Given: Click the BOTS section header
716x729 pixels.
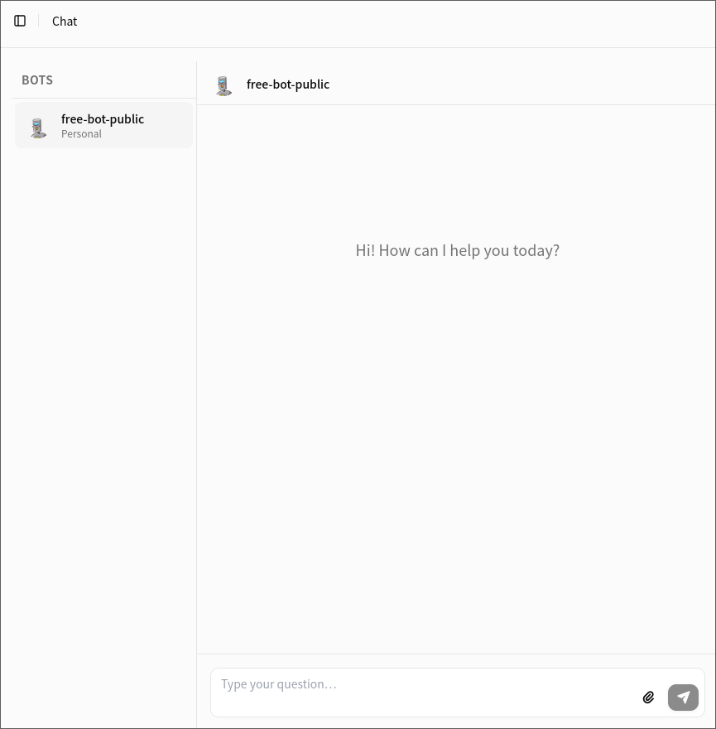Looking at the screenshot, I should [x=37, y=80].
